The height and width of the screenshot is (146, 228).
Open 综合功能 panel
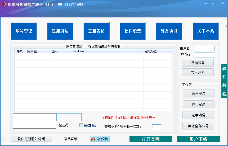click(169, 31)
